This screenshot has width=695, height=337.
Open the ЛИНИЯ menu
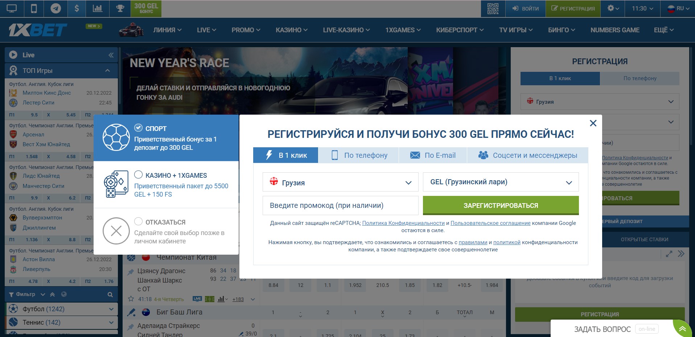(x=167, y=30)
